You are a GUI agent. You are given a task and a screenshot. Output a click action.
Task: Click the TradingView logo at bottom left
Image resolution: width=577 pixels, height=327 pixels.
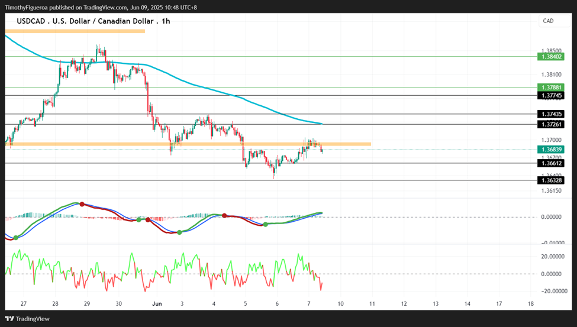click(x=27, y=319)
